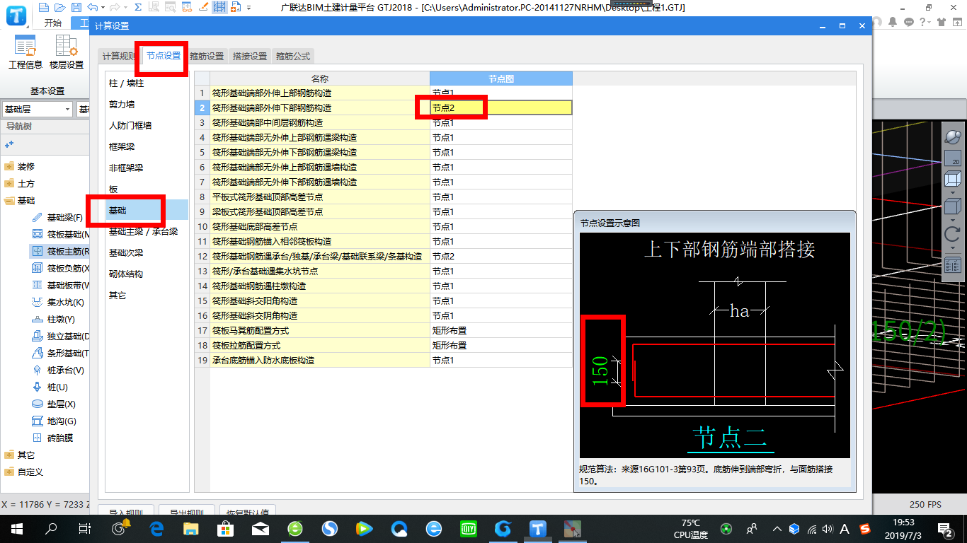Click the Open folder icon
The height and width of the screenshot is (543, 967).
click(59, 7)
